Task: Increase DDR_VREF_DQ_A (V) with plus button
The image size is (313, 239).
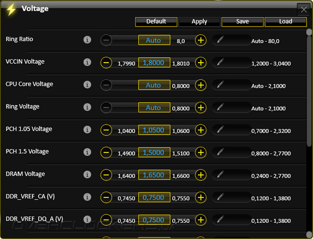Action: click(201, 220)
